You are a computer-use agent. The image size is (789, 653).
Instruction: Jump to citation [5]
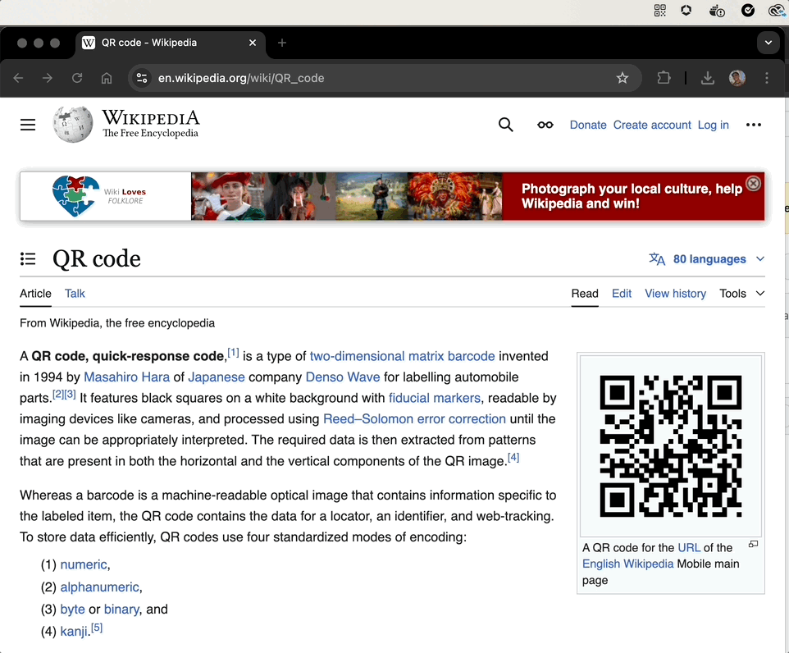tap(97, 628)
